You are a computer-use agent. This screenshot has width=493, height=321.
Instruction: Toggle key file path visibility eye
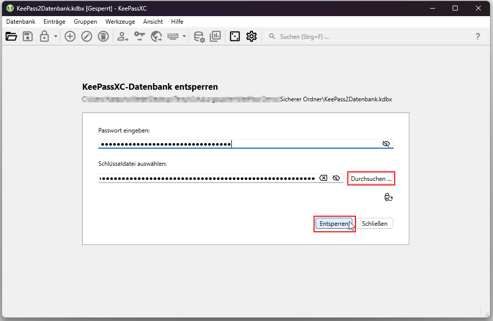pyautogui.click(x=336, y=178)
